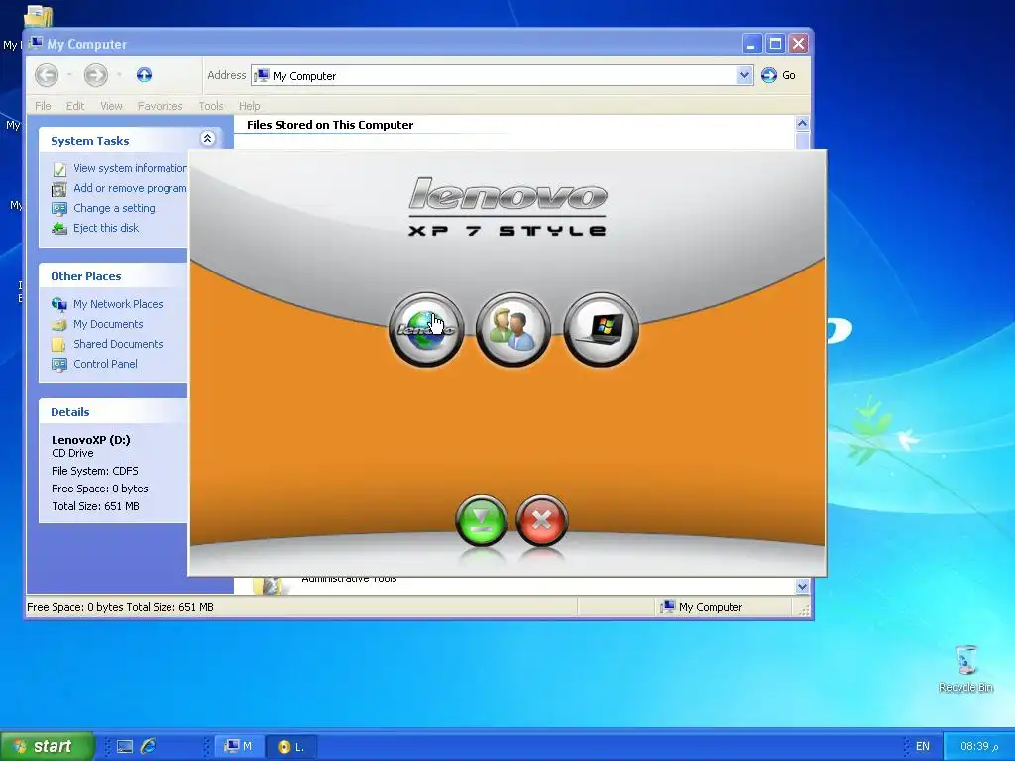Click the EN language indicator
This screenshot has height=761, width=1015.
[923, 747]
